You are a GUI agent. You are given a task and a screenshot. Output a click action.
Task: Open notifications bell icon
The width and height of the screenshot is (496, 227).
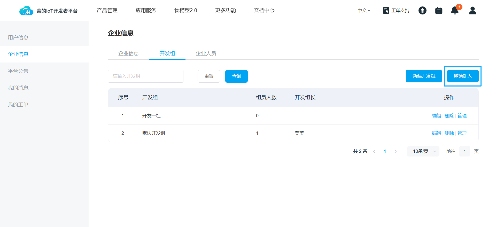(455, 11)
